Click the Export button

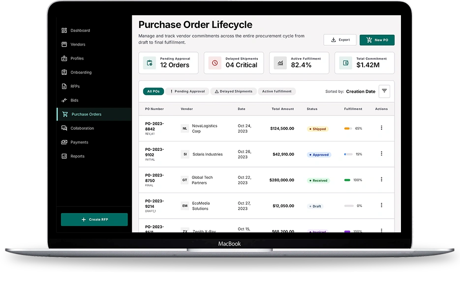pyautogui.click(x=340, y=40)
